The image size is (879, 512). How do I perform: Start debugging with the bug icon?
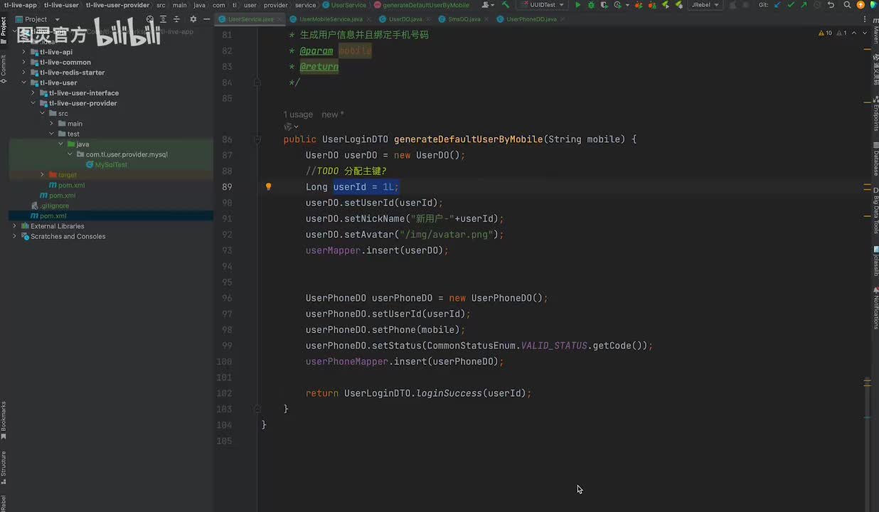click(590, 5)
